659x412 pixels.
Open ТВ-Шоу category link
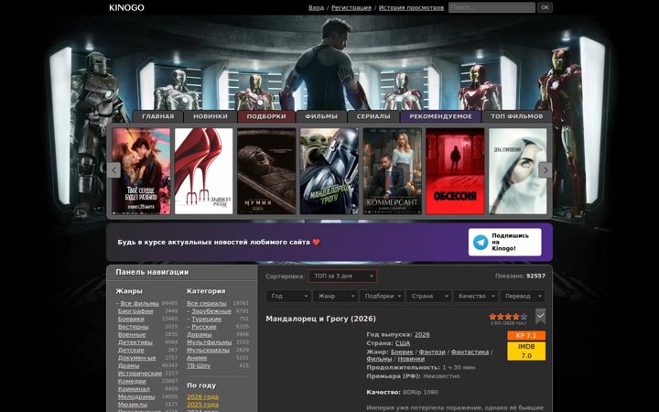(199, 365)
